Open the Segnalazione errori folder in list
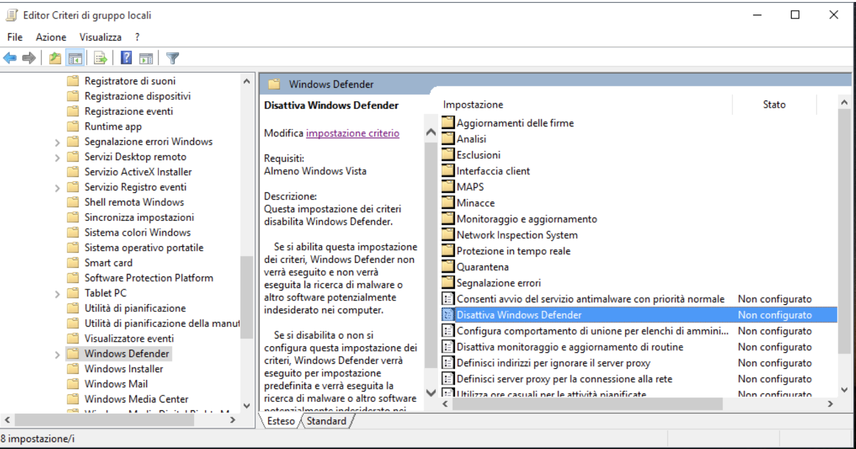This screenshot has width=856, height=449. click(498, 283)
